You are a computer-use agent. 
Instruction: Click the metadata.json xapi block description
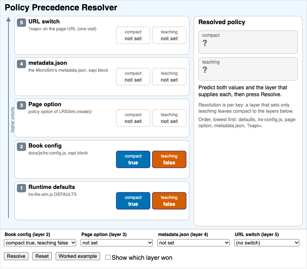68,70
